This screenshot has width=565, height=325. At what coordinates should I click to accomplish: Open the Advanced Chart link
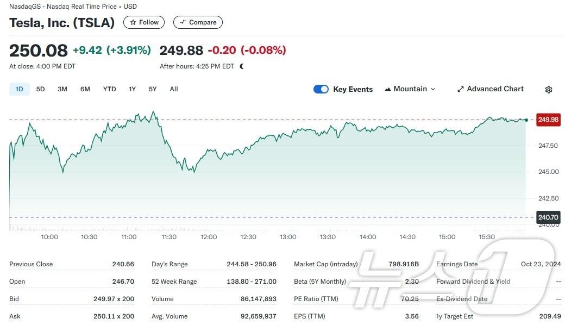pyautogui.click(x=495, y=89)
